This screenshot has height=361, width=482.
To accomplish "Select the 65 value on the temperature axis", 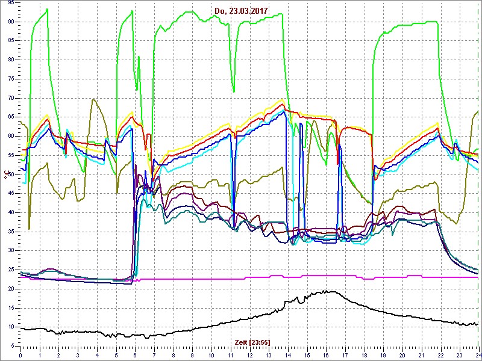I will click(10, 117).
